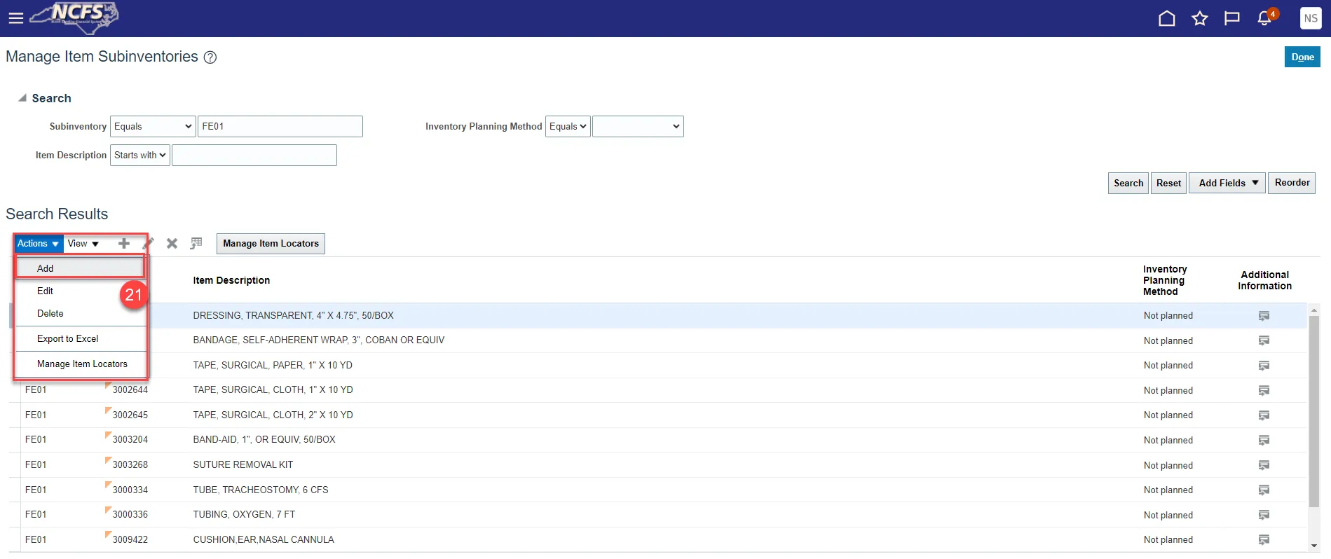Click the plus Add toolbar icon
The width and height of the screenshot is (1331, 559).
[124, 243]
